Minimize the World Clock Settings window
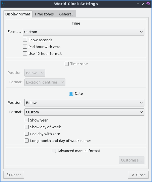 tap(138, 4)
